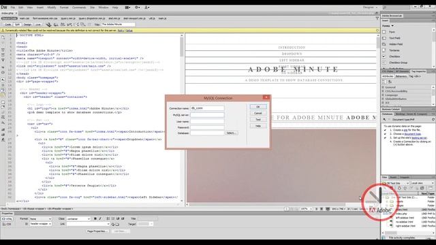Toggle Bold in Properties panel
The height and width of the screenshot is (245, 436).
coord(95,219)
